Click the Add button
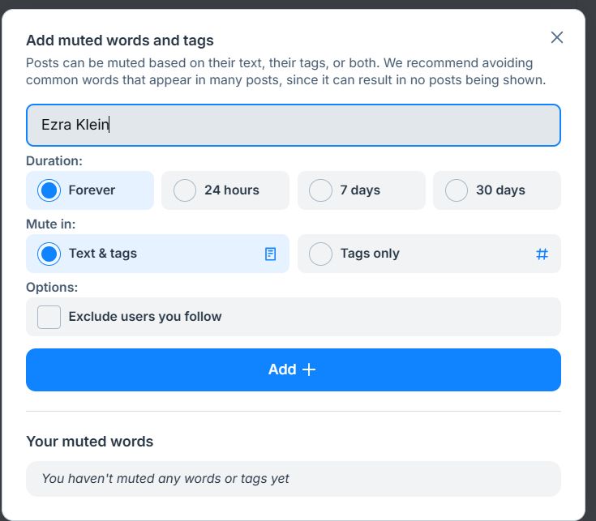 pyautogui.click(x=293, y=369)
